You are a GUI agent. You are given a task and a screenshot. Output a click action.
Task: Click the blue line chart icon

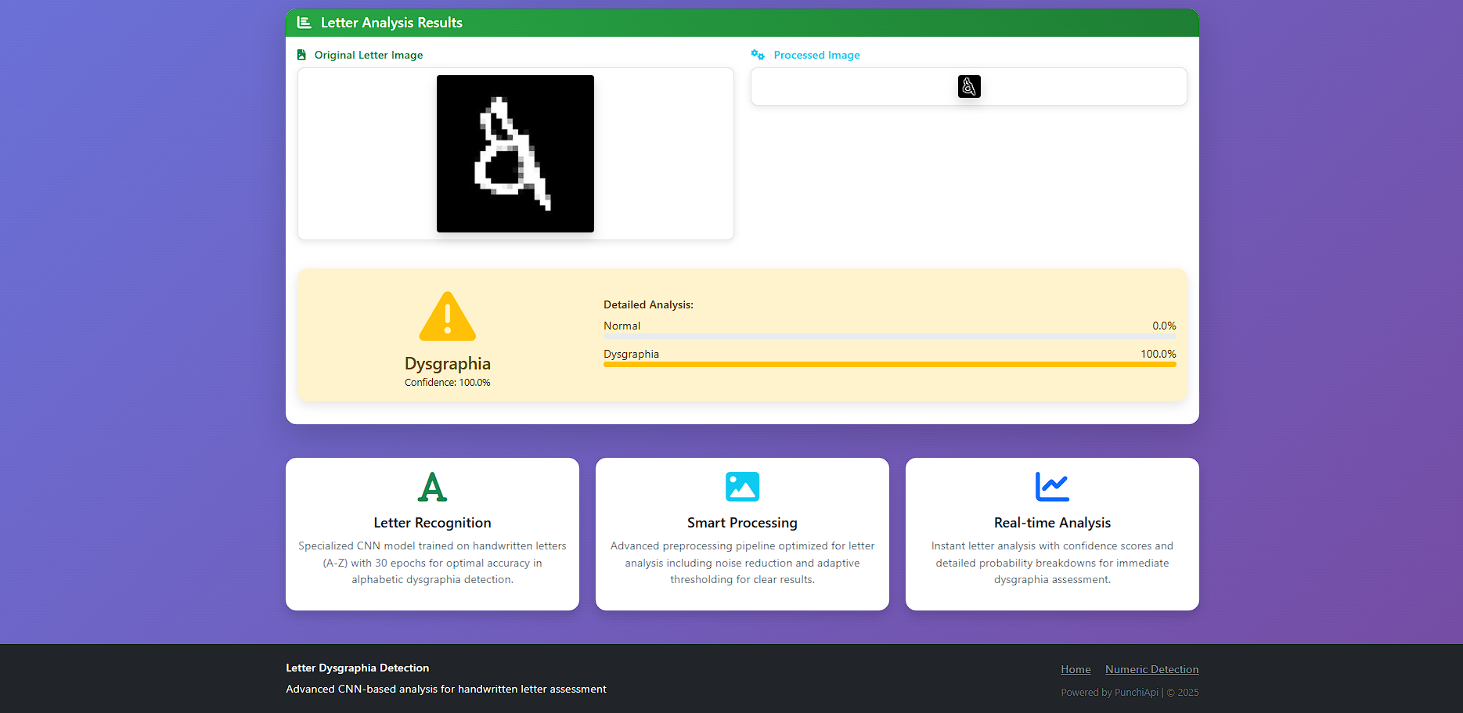[1051, 487]
